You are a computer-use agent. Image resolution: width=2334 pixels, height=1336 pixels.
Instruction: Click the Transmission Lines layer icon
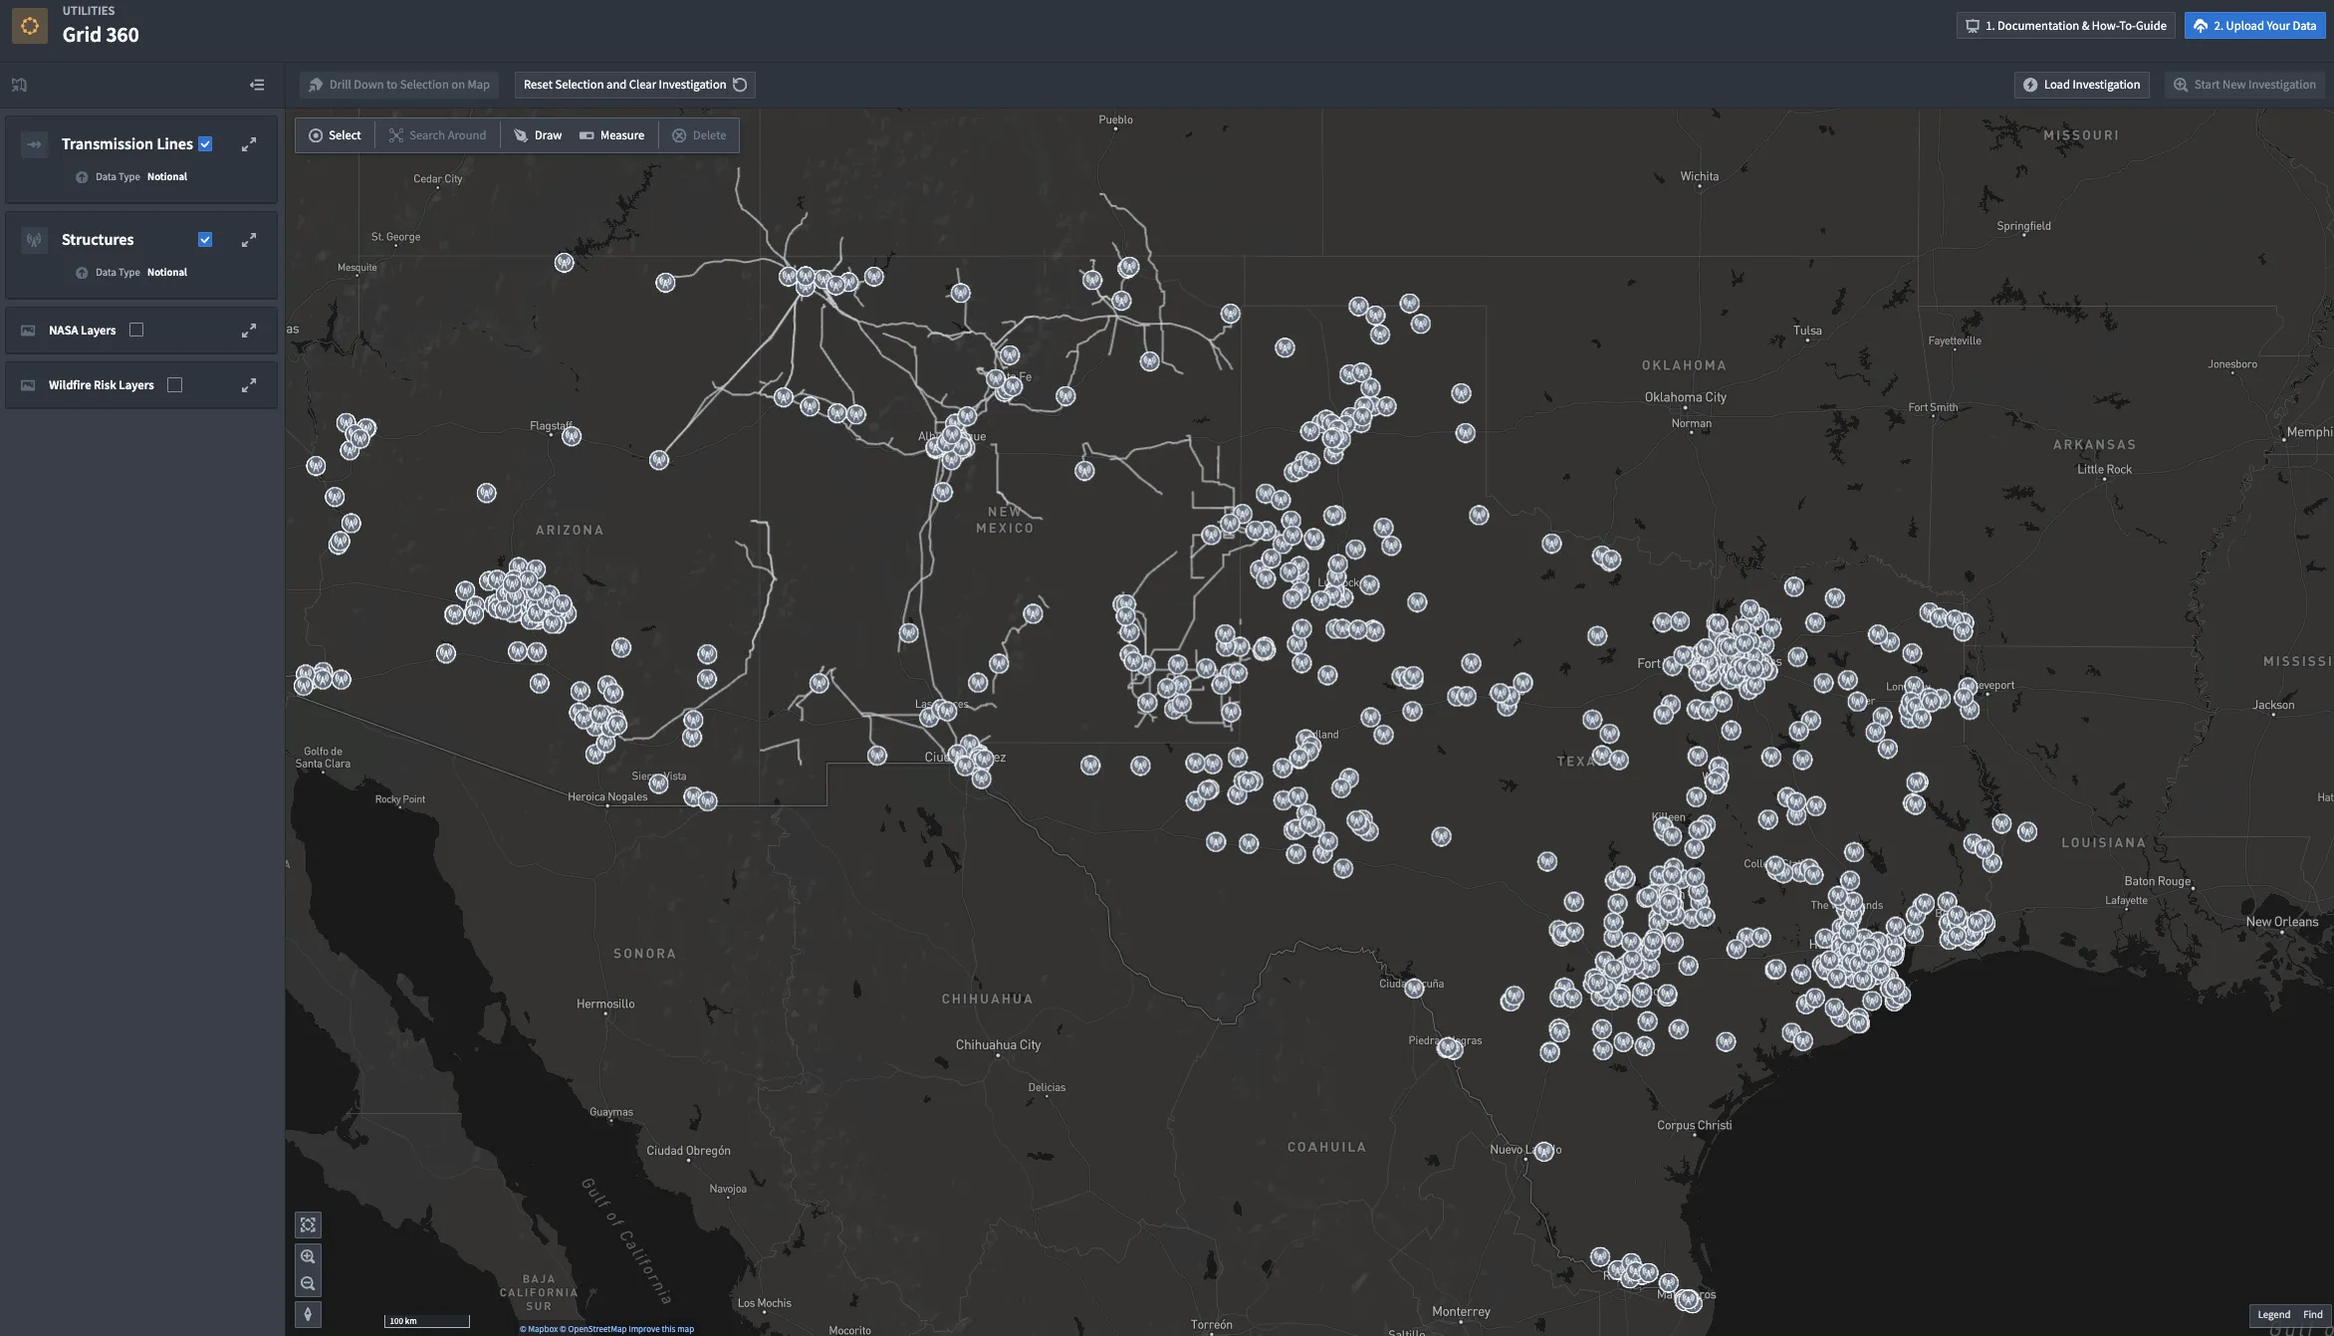(35, 144)
